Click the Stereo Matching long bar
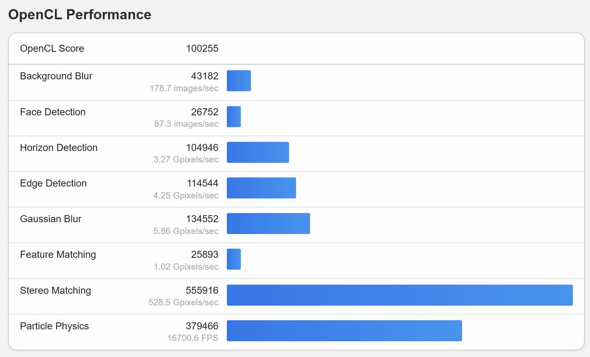Image resolution: width=590 pixels, height=357 pixels. tap(400, 295)
